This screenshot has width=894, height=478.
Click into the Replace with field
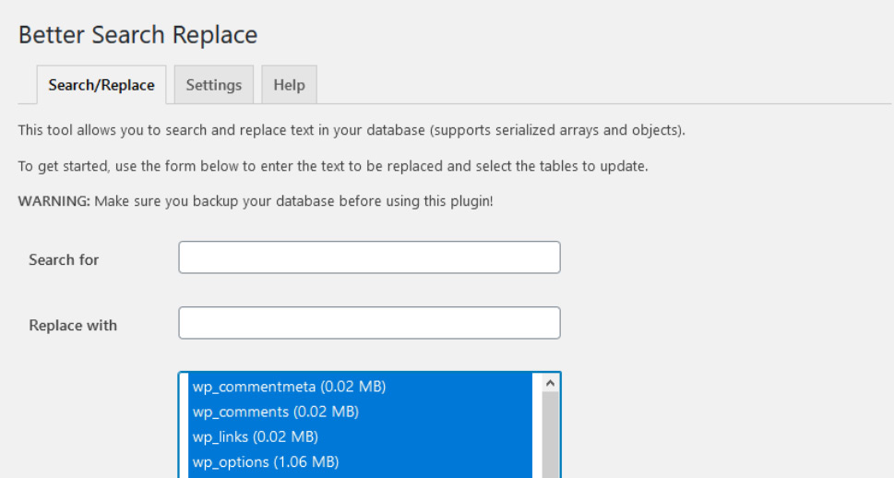pyautogui.click(x=369, y=323)
